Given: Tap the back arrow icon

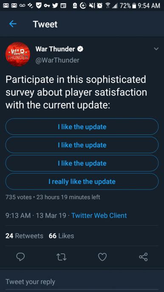Looking at the screenshot, I should click(x=13, y=24).
